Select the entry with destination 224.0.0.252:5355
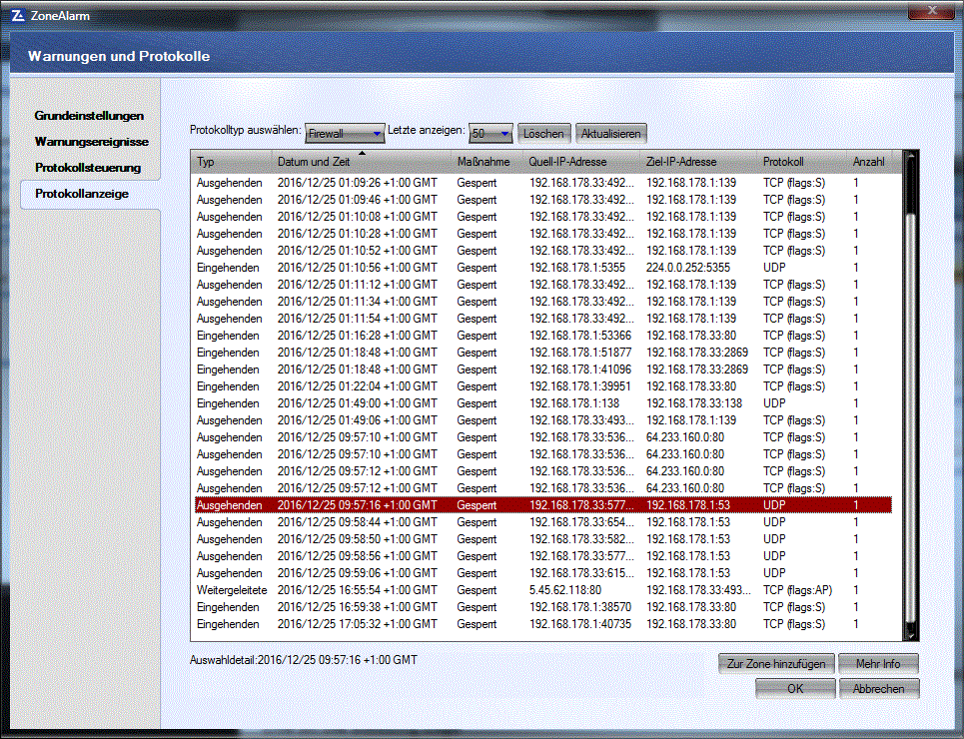 coord(543,268)
